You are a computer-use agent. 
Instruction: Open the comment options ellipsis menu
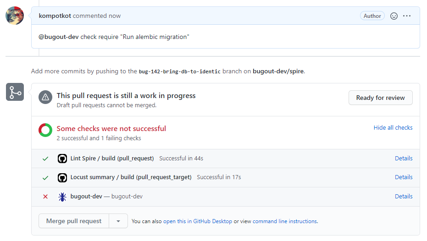407,16
